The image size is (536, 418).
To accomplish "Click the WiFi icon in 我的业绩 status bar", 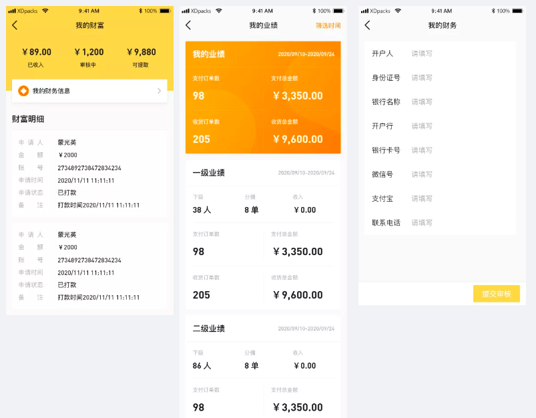I will pyautogui.click(x=219, y=11).
